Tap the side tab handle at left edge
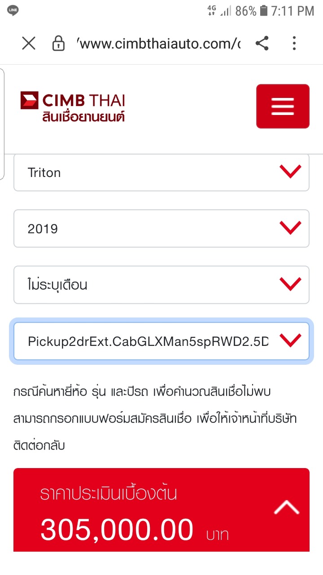Image resolution: width=323 pixels, height=575 pixels. [2, 124]
